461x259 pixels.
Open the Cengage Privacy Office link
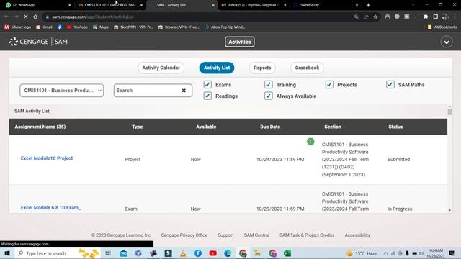point(184,235)
